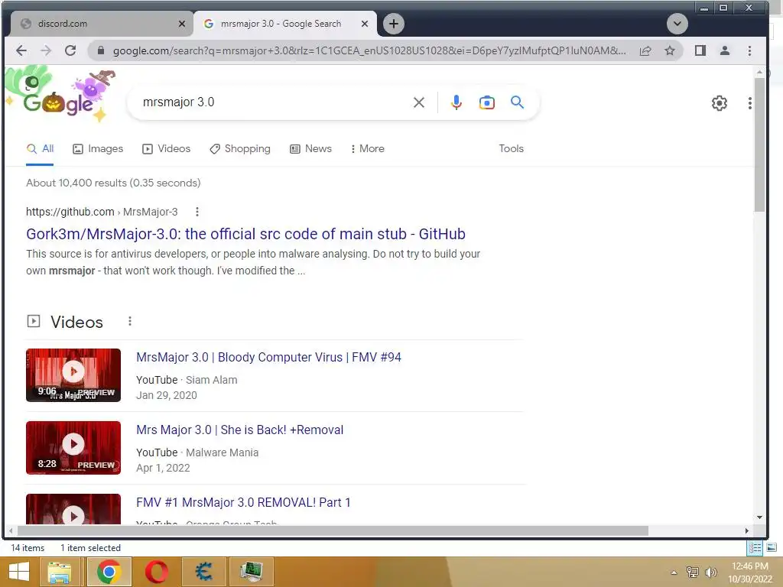
Task: Open Google quick settings gear
Action: pyautogui.click(x=719, y=103)
